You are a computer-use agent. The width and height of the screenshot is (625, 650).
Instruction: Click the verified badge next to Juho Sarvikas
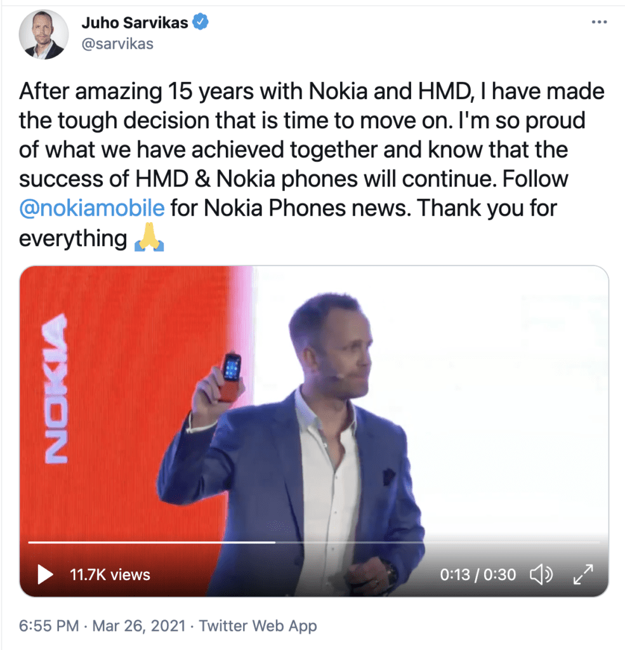pos(201,20)
